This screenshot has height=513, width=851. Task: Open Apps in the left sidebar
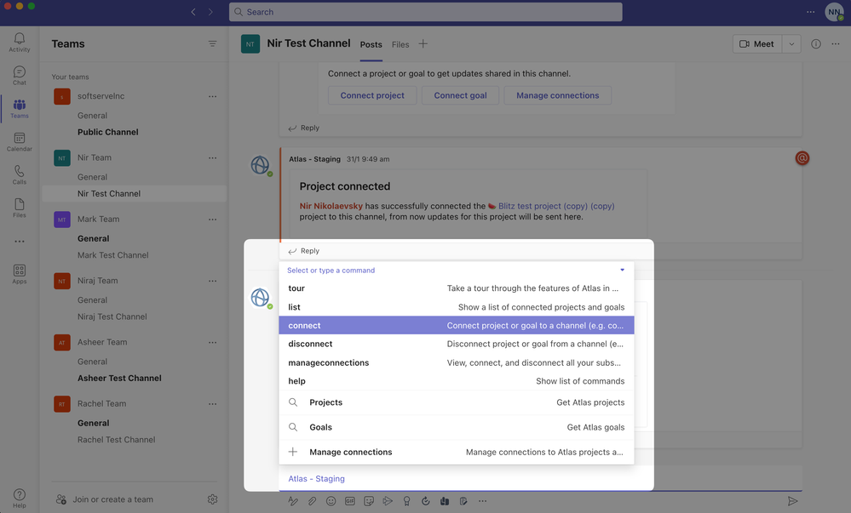pyautogui.click(x=19, y=274)
